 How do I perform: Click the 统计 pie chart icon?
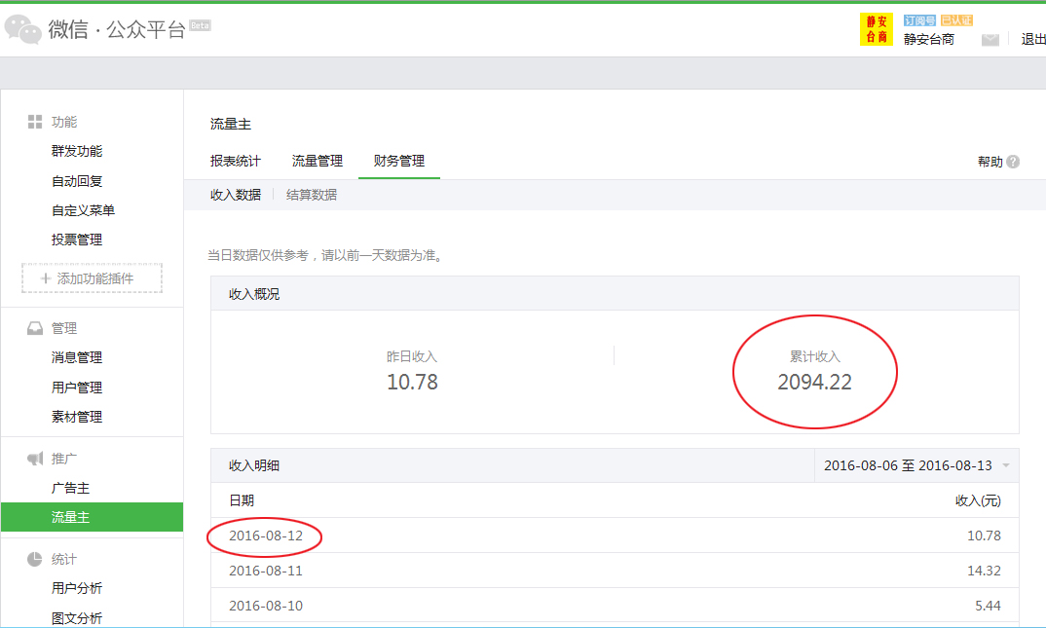pos(35,559)
